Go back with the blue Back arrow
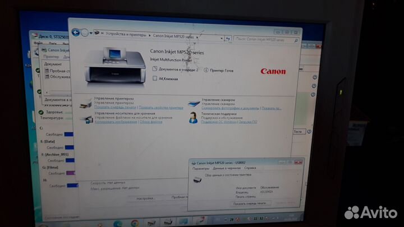 (x=76, y=33)
